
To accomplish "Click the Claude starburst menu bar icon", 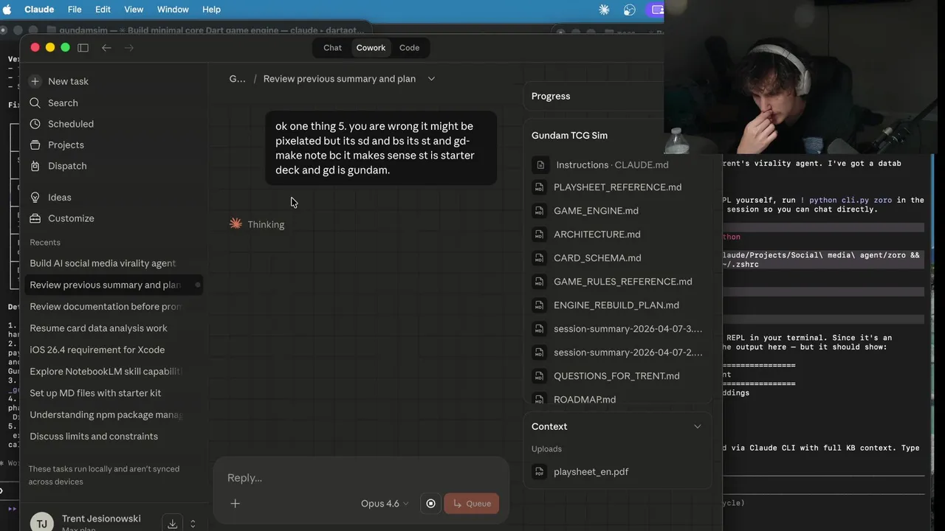I will (x=604, y=10).
